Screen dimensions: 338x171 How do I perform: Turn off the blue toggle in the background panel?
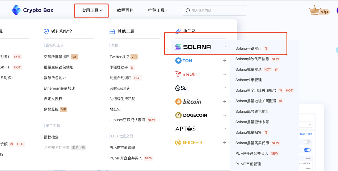click(x=307, y=150)
